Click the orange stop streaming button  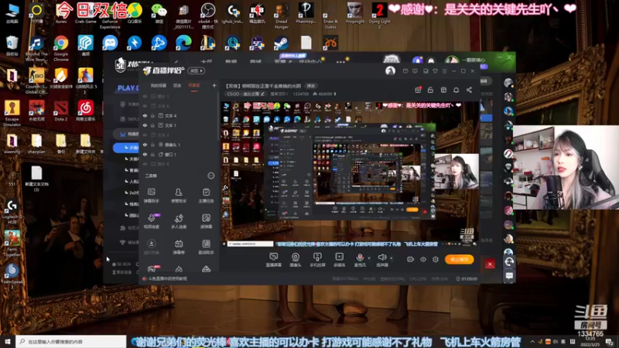459,259
